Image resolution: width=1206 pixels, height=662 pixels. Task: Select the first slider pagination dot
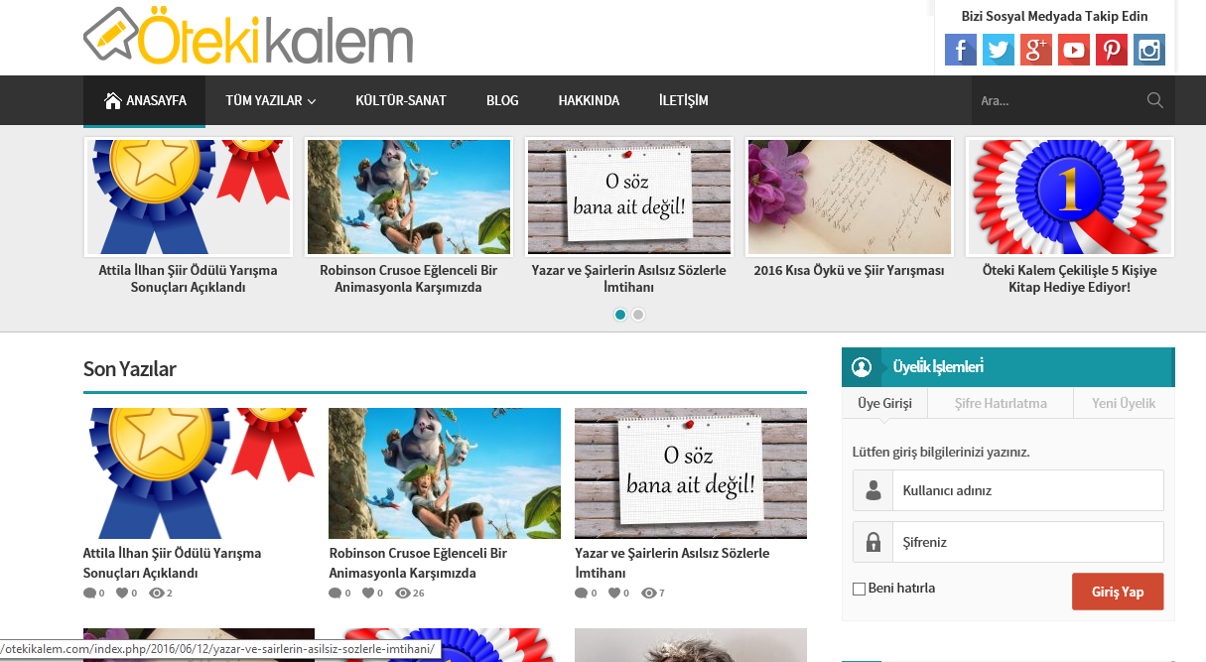(620, 315)
